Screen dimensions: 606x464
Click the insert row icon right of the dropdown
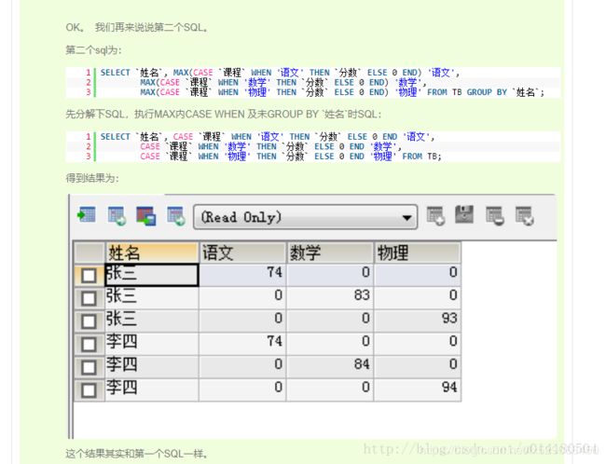click(x=435, y=215)
